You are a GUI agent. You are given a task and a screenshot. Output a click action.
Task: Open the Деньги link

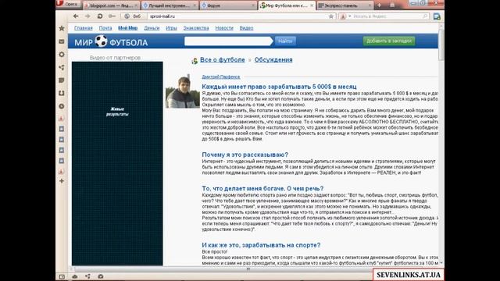click(x=152, y=28)
